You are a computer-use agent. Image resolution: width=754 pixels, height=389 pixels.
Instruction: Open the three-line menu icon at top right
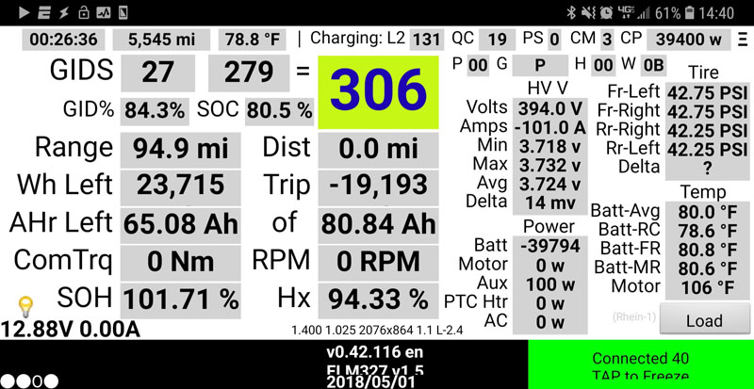(742, 40)
